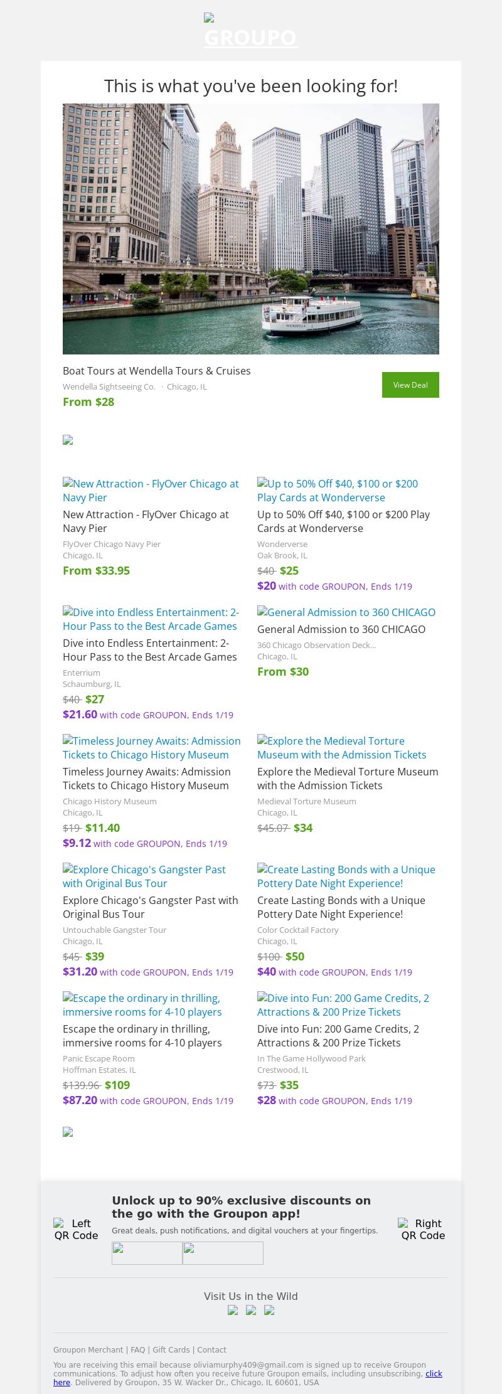Open Medieval Torture Museum tickets image link
This screenshot has height=1394, width=502.
(x=341, y=748)
